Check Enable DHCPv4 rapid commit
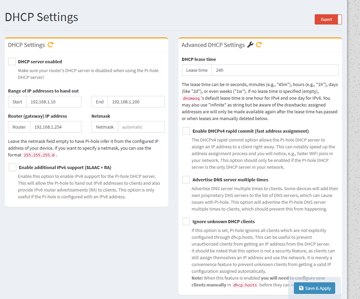Screen dimensions: 360x299 coord(186,131)
